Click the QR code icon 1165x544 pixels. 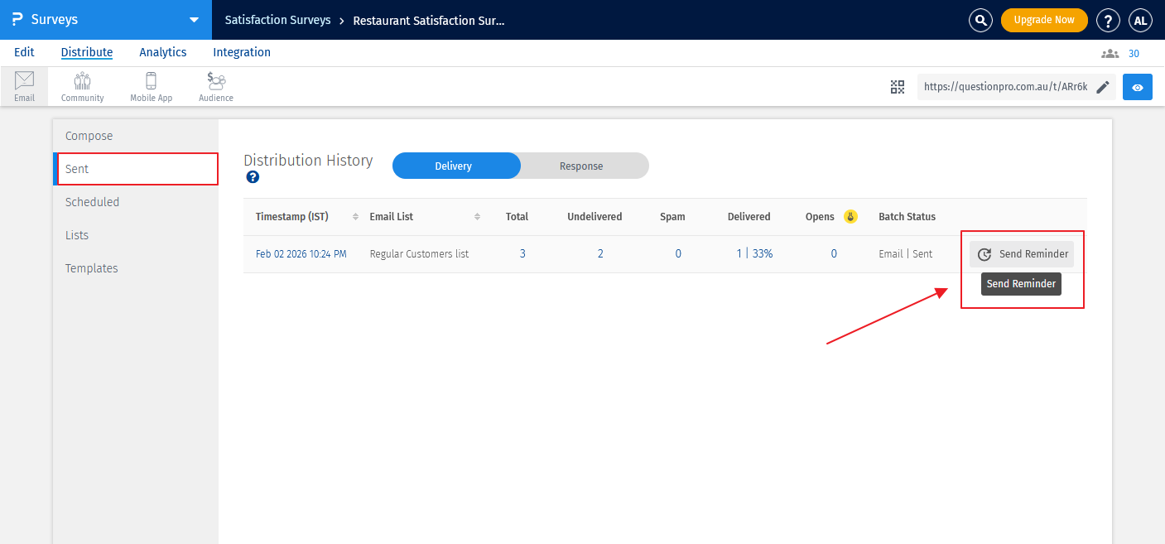[898, 87]
